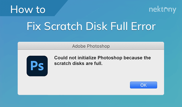Click "Photoshop" in the dialog title bar

click(x=99, y=47)
